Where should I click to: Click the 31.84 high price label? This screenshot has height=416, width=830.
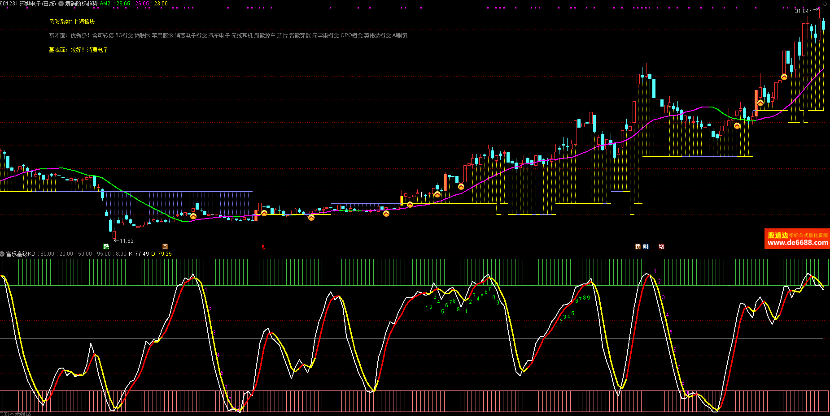(802, 11)
